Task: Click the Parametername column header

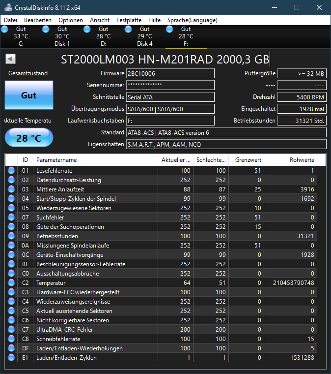Action: (95, 160)
